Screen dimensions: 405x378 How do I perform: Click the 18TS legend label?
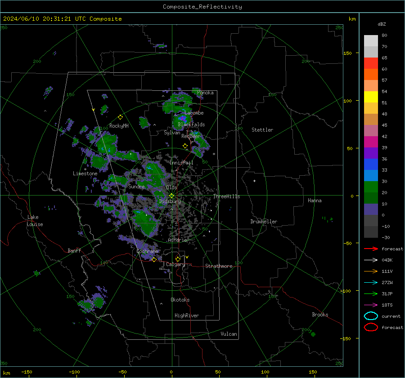(387, 305)
